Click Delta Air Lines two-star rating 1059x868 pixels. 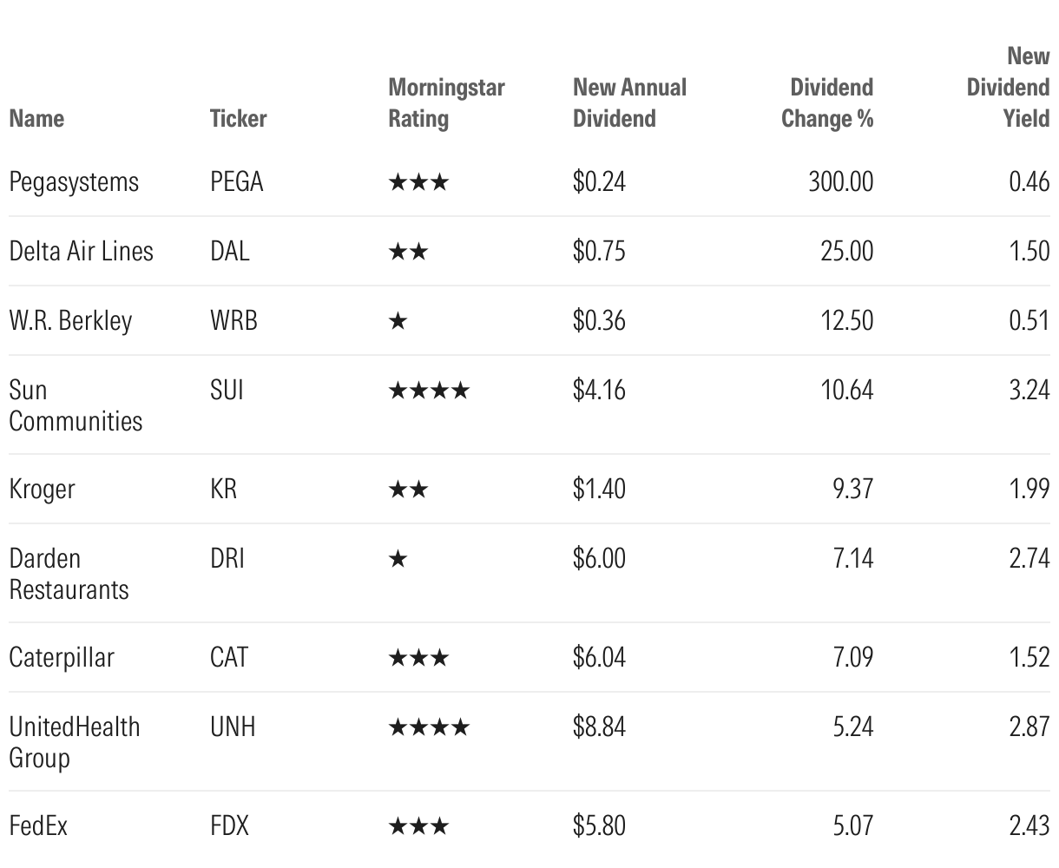click(408, 252)
